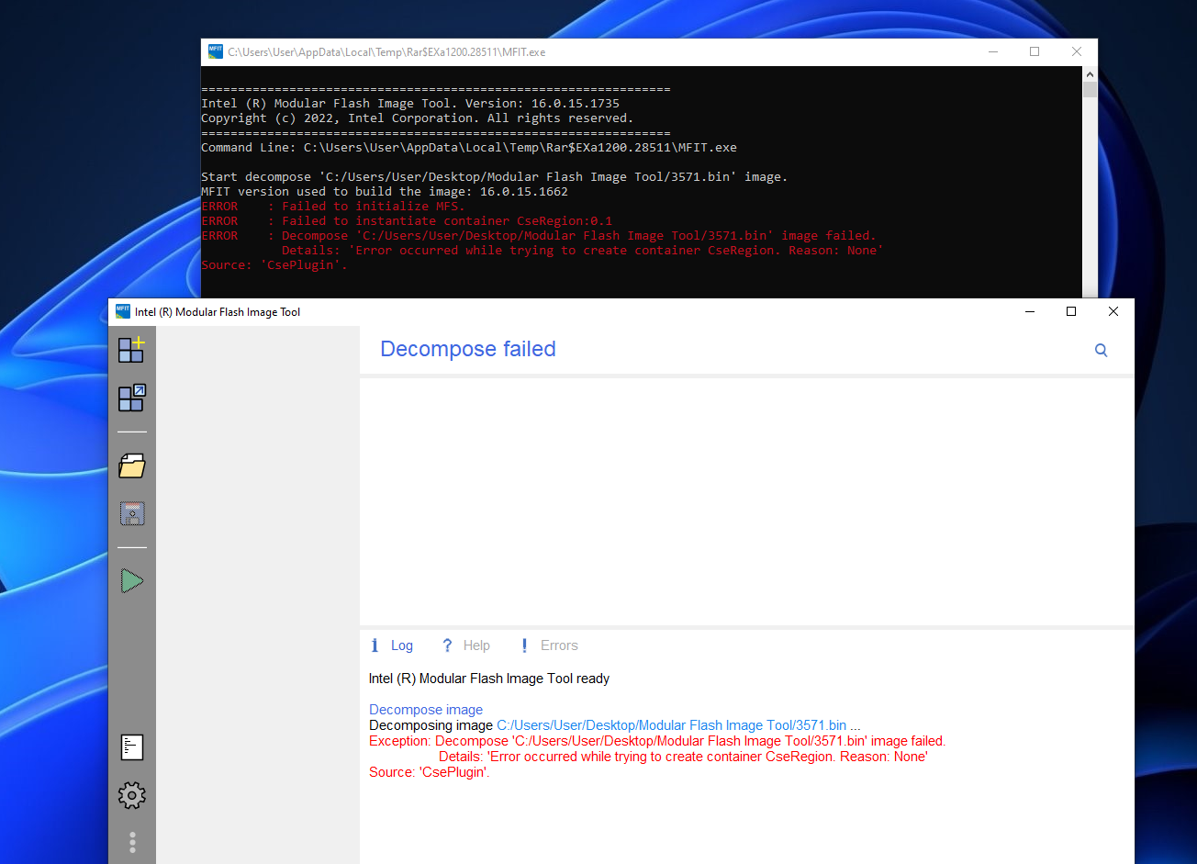Maximize the Modular Flash Image Tool window

pyautogui.click(x=1071, y=311)
